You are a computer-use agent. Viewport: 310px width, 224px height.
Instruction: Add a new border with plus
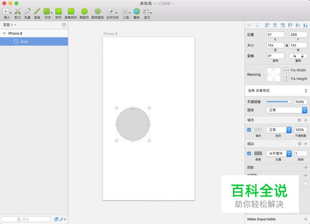(x=306, y=144)
